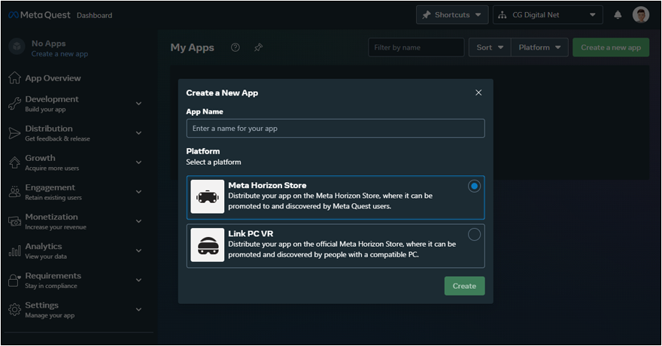Open the user profile avatar
662x346 pixels.
(640, 15)
